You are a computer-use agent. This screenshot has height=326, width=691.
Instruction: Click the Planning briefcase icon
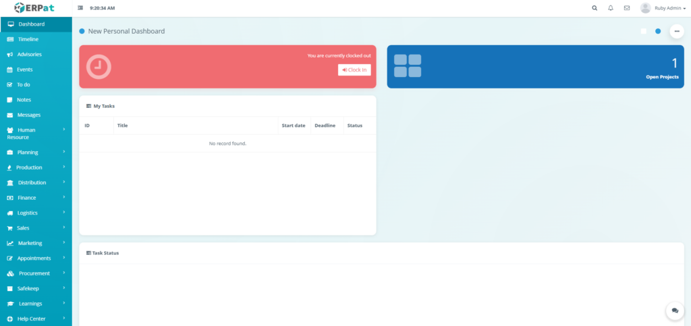click(x=10, y=153)
